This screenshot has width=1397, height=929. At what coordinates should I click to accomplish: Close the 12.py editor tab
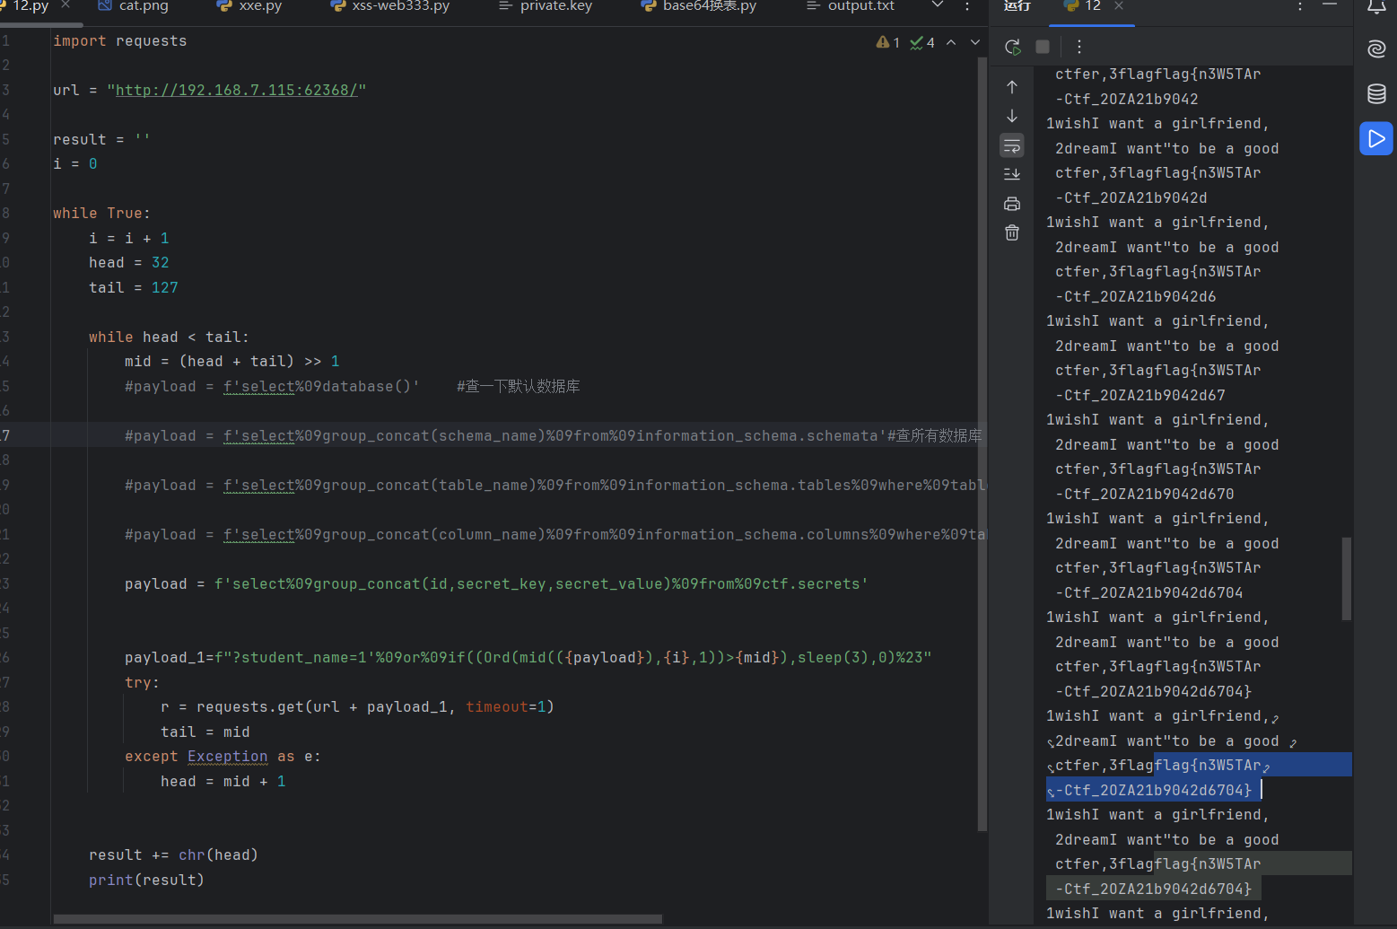[65, 5]
